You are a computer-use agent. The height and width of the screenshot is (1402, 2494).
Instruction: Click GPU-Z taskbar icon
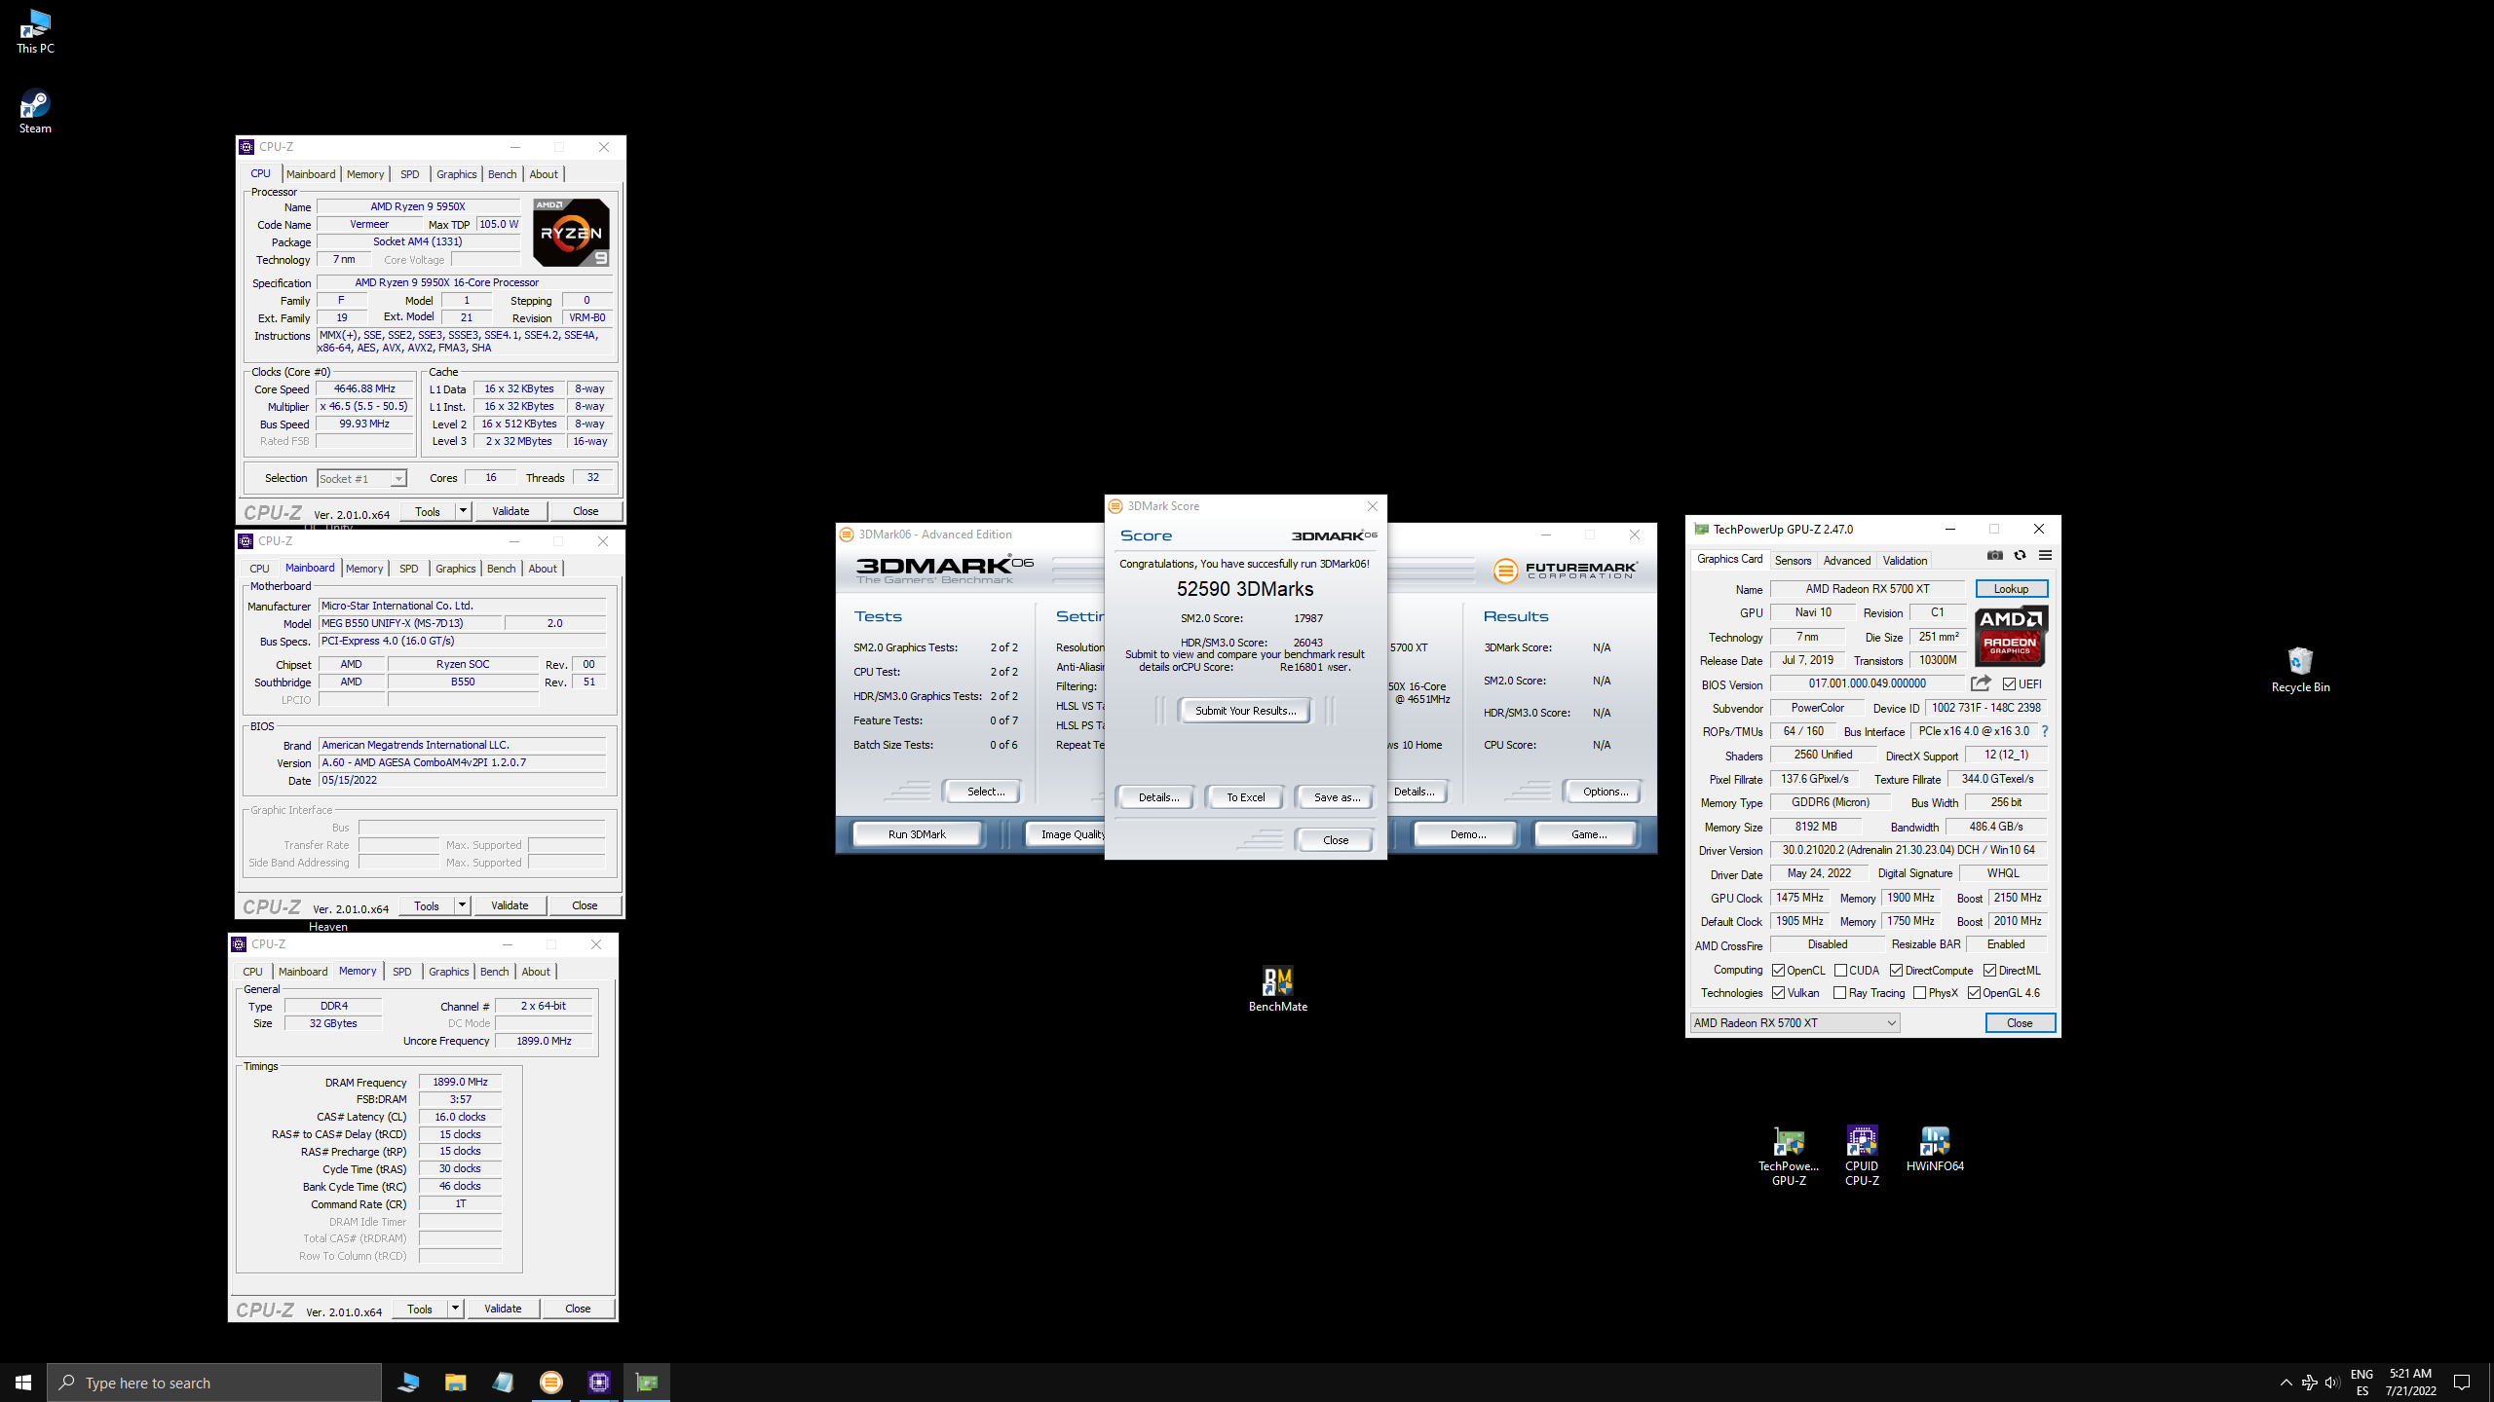point(647,1383)
